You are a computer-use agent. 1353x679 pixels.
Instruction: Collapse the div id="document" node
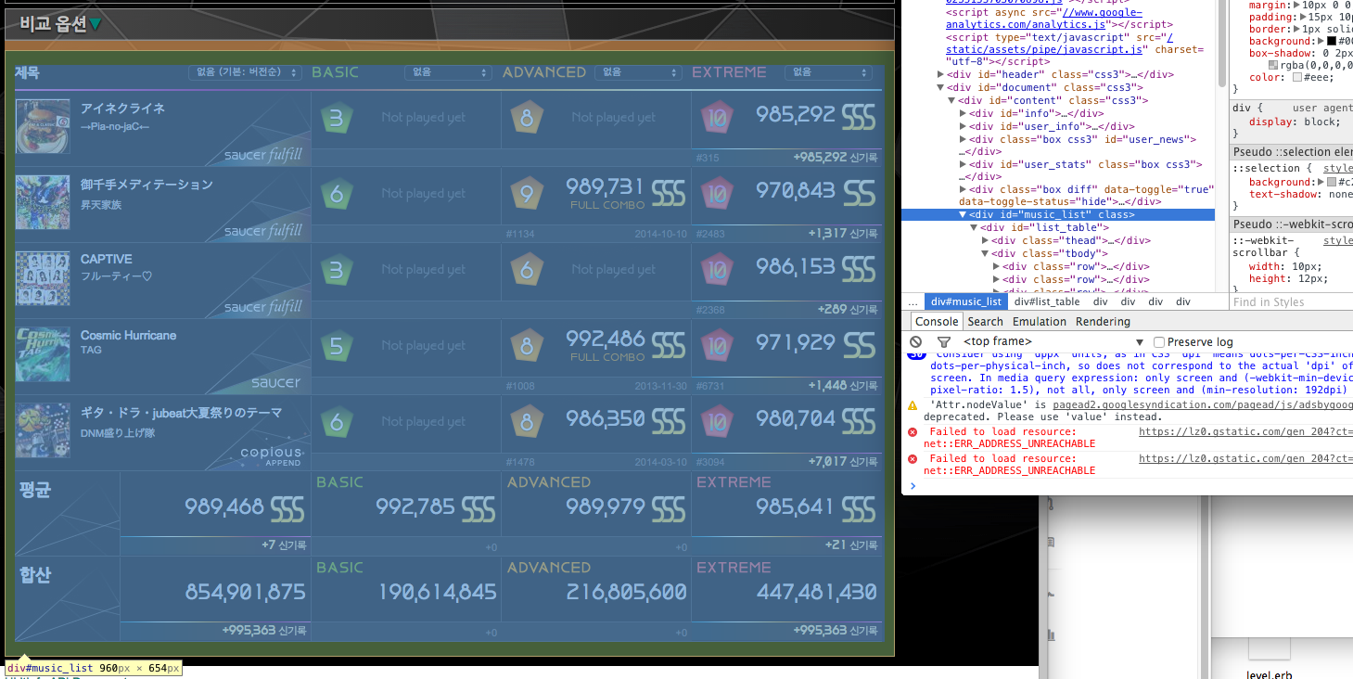tap(941, 87)
